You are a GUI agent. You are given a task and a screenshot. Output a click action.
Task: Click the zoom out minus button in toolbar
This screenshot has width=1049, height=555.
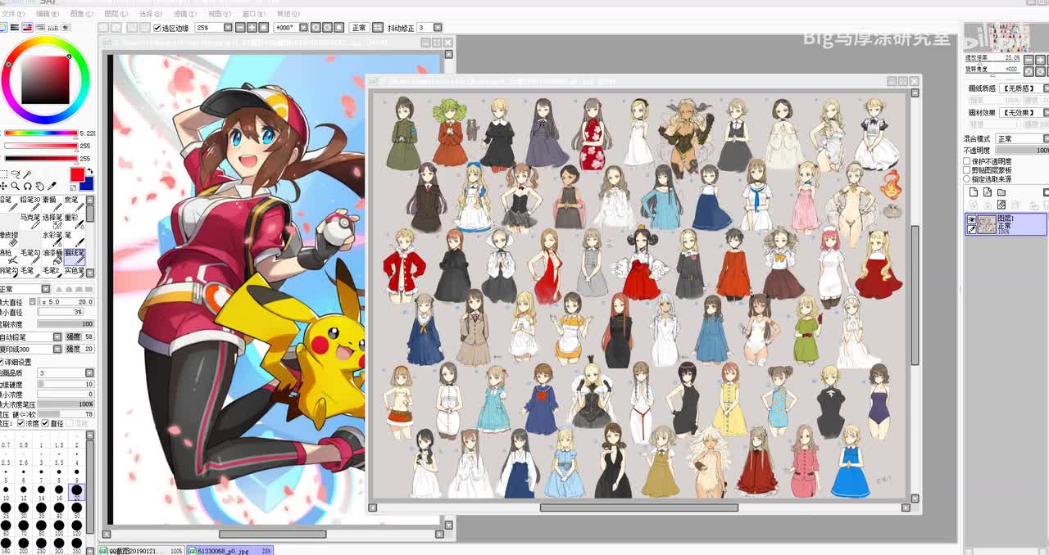[239, 28]
